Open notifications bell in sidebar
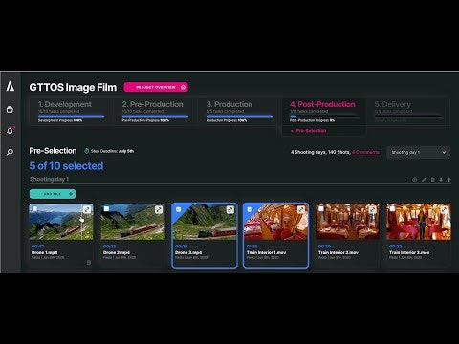Viewport: 459px width, 344px height. click(x=11, y=131)
